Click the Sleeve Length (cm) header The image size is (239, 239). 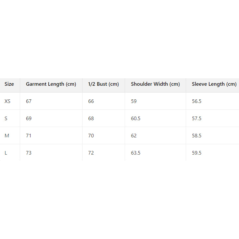click(x=214, y=84)
